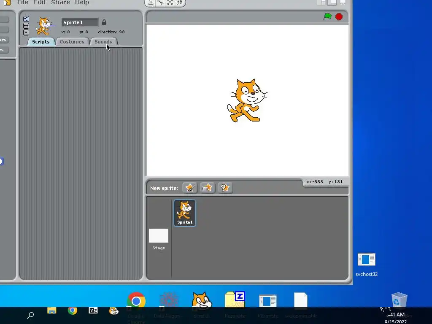Switch to the Scripts tab
Screen dimensions: 432x324
(41, 42)
